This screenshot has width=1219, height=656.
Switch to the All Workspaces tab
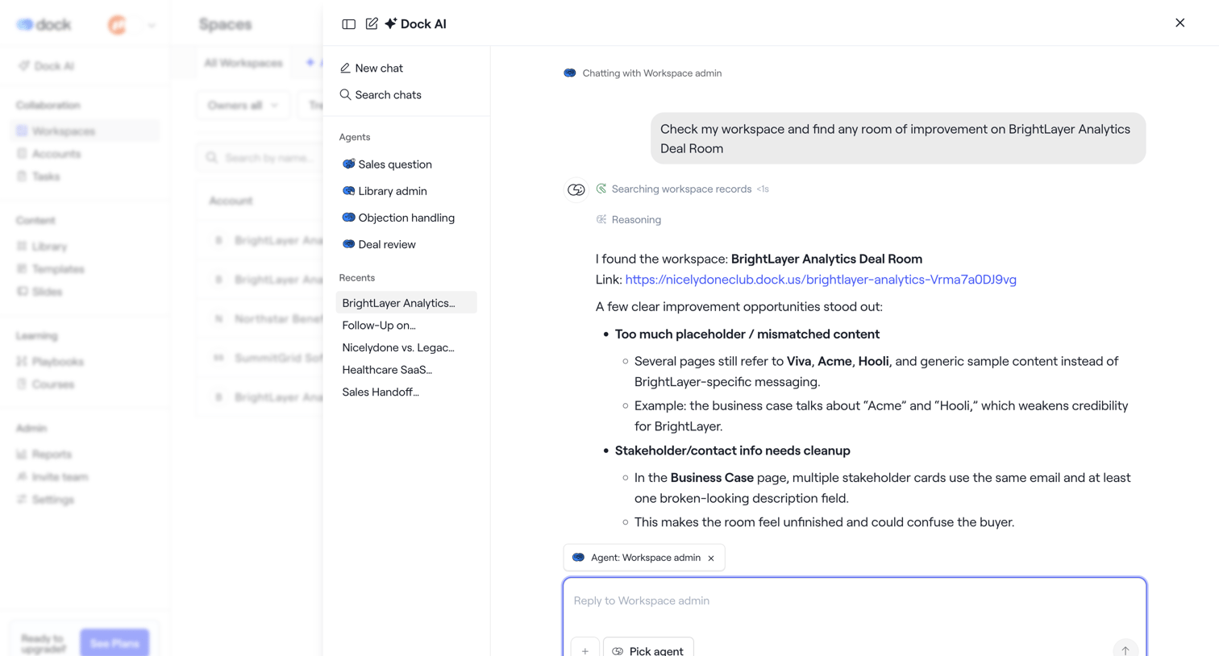[x=243, y=63]
